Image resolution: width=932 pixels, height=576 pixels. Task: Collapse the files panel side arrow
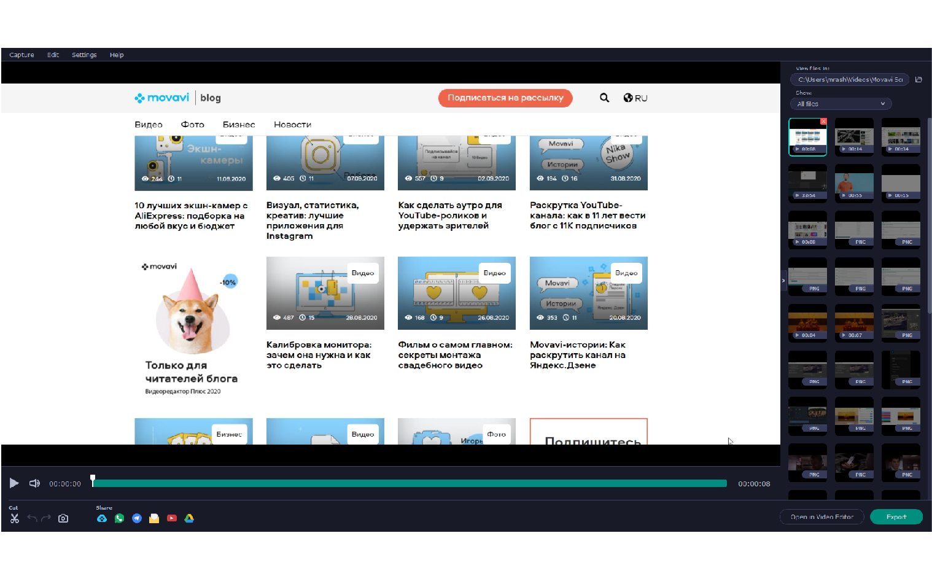coord(783,280)
